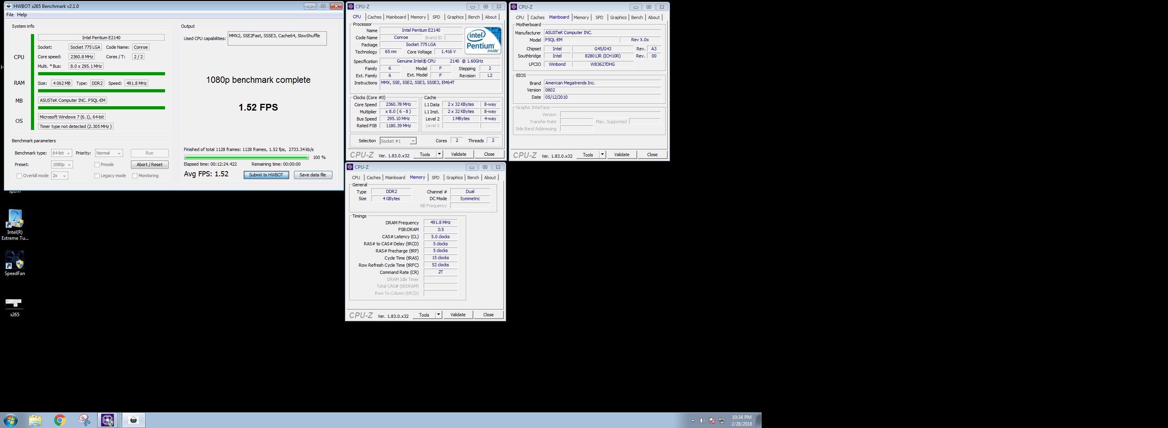Image resolution: width=1168 pixels, height=428 pixels.
Task: Enable the Pmode checkbox
Action: click(x=96, y=165)
